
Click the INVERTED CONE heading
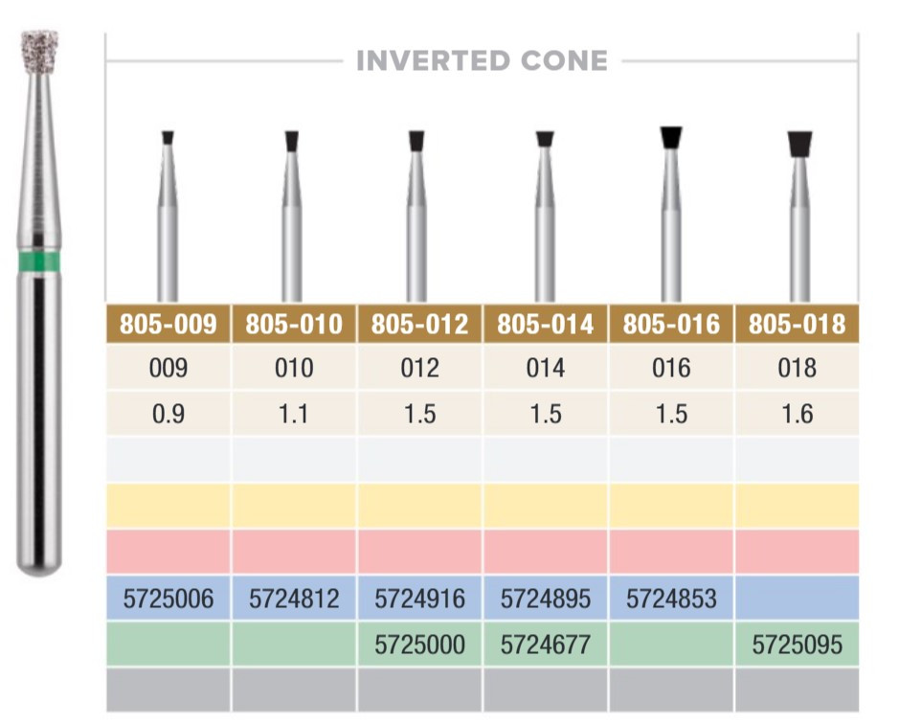click(x=482, y=60)
